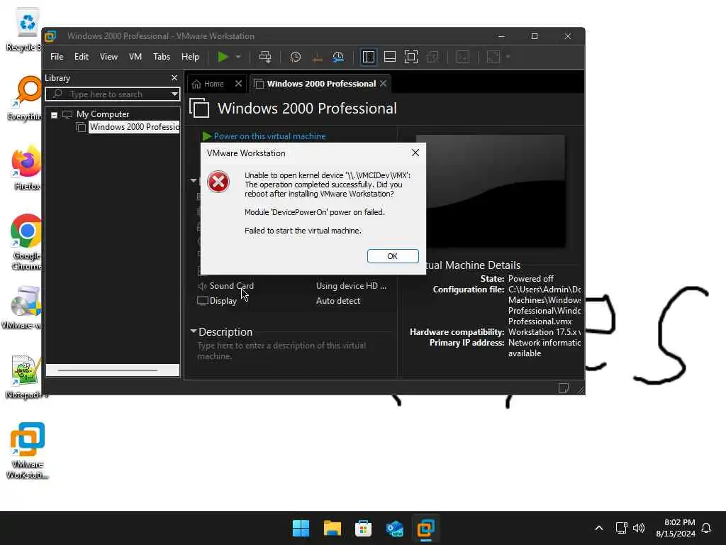Screen dimensions: 726x545
Task: Collapse the My Computer tree node
Action: point(54,114)
